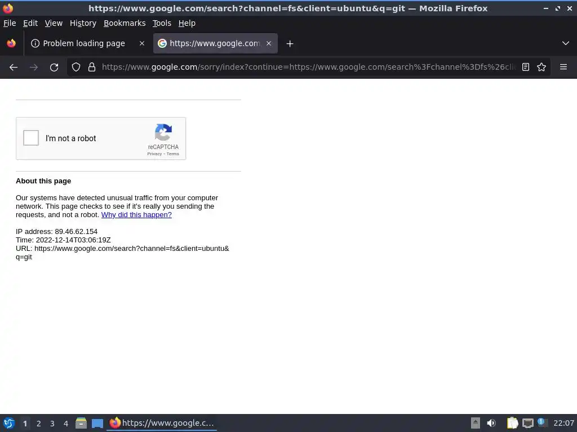View site security padlock info
This screenshot has width=577, height=432.
pos(92,67)
